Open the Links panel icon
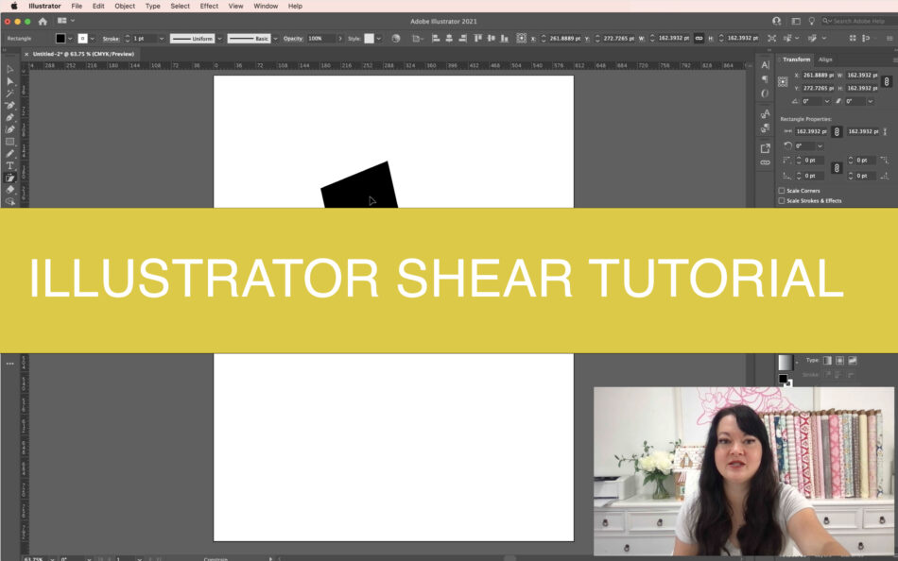The width and height of the screenshot is (898, 561). click(765, 162)
